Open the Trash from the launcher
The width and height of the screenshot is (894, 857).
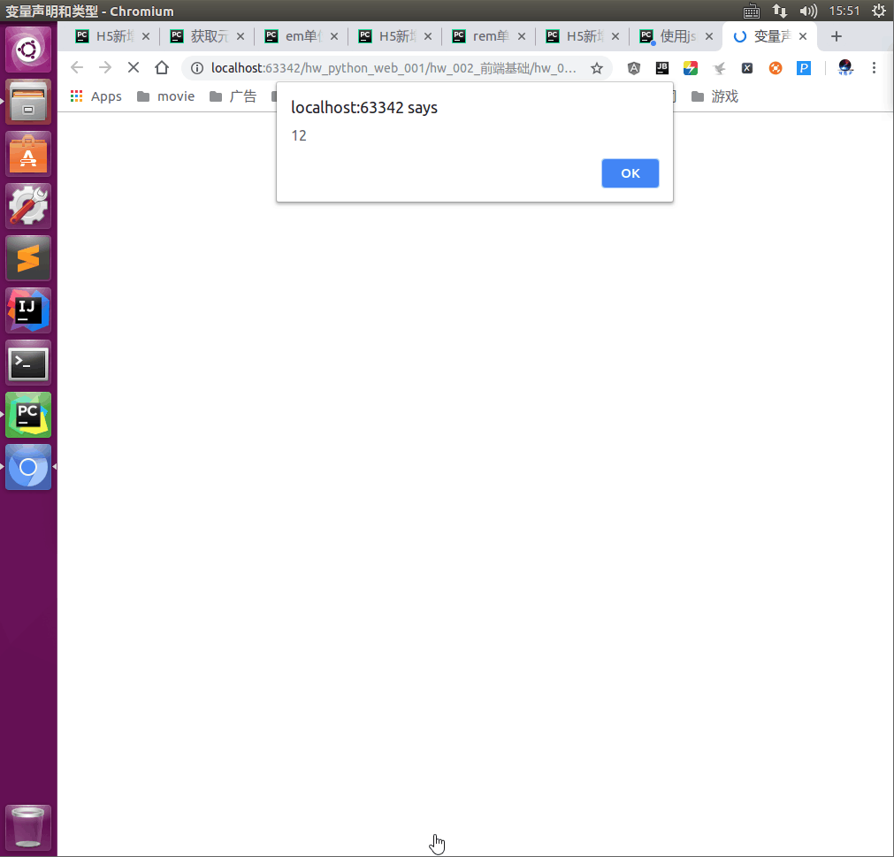point(28,827)
